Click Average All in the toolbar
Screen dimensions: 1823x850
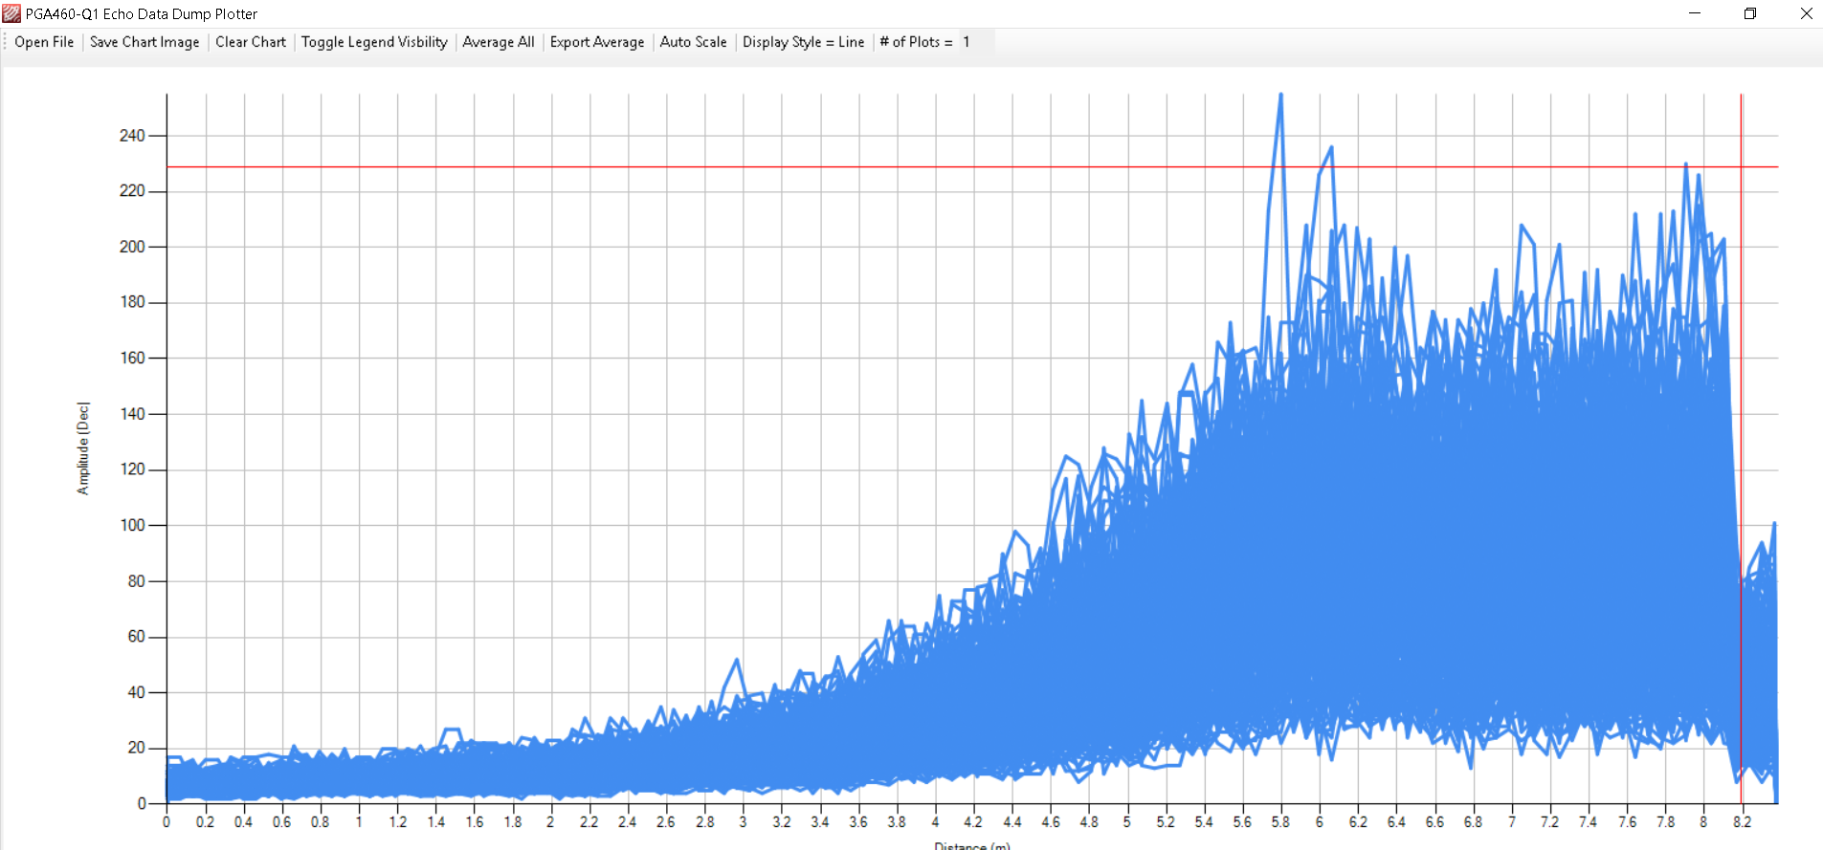(x=499, y=42)
